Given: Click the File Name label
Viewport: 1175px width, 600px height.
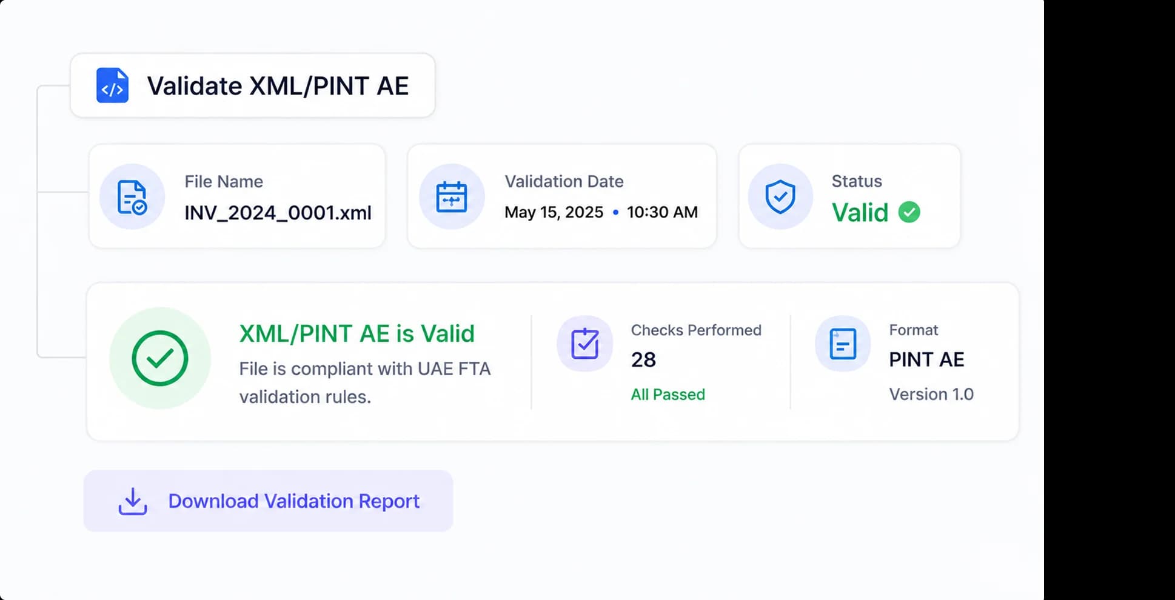Looking at the screenshot, I should [x=224, y=181].
